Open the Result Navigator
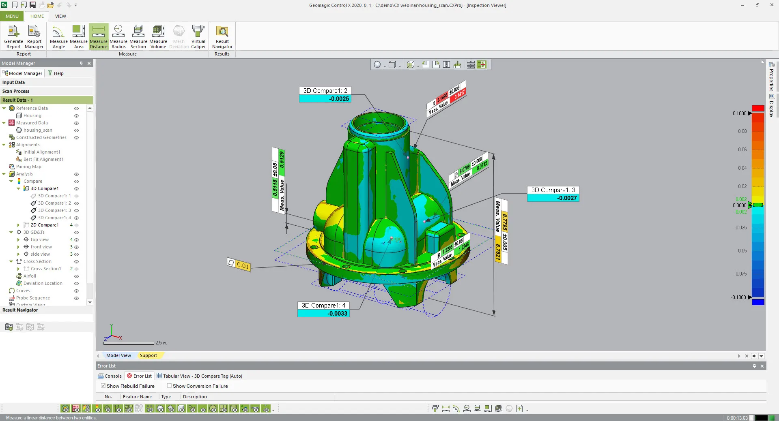Image resolution: width=779 pixels, height=421 pixels. [222, 36]
